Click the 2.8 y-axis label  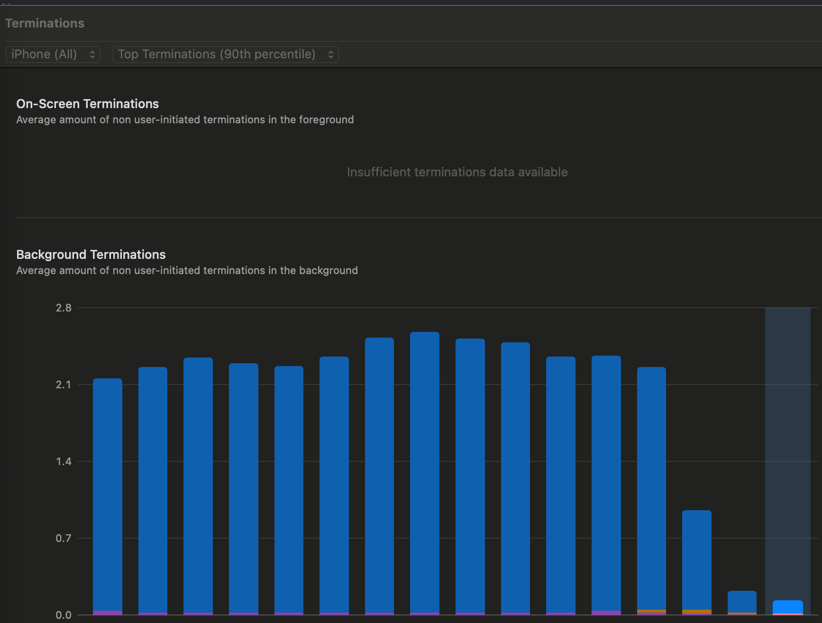(64, 308)
